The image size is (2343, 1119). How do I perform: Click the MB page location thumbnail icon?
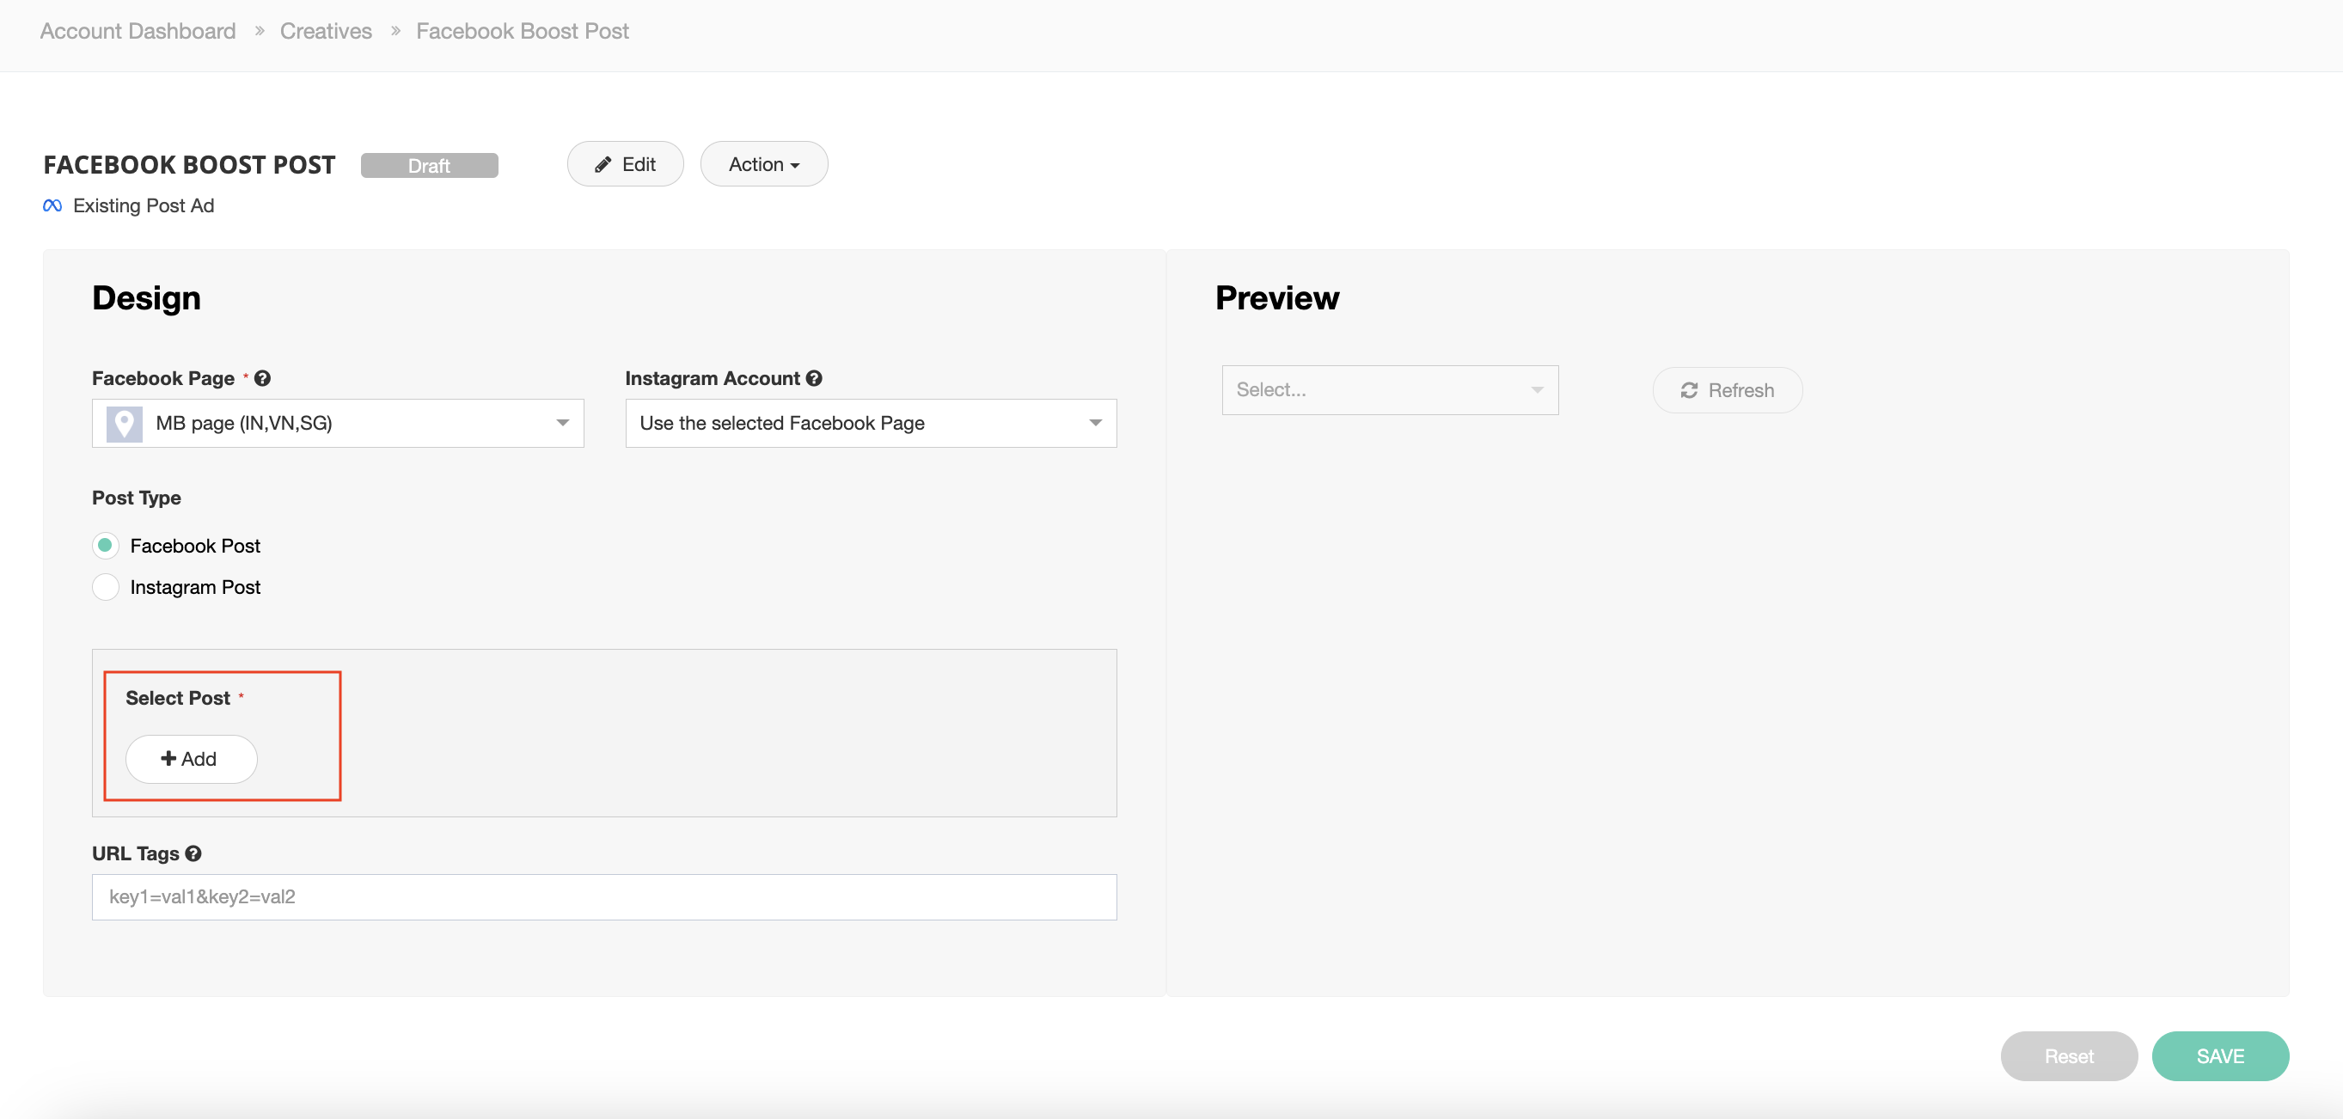coord(125,423)
